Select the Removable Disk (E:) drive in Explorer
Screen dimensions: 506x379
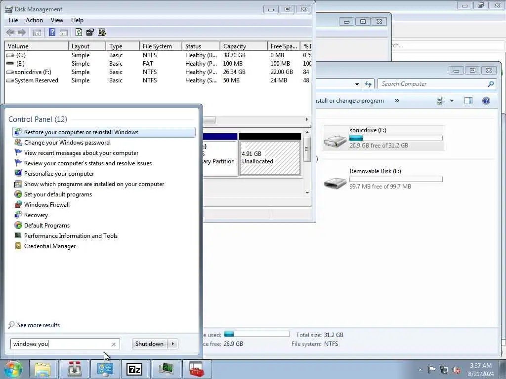point(383,179)
